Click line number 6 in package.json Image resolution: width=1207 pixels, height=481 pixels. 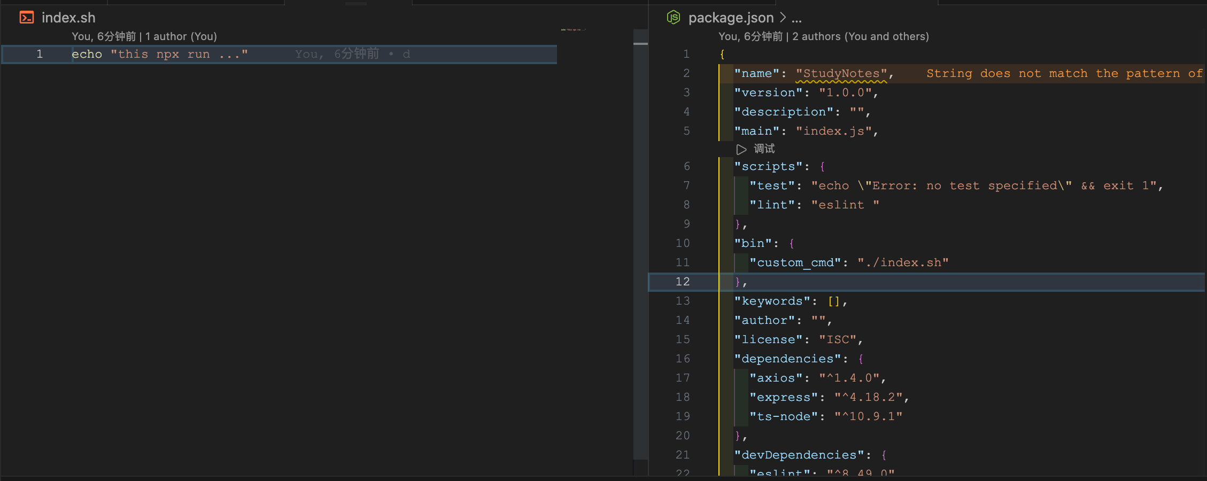click(687, 166)
